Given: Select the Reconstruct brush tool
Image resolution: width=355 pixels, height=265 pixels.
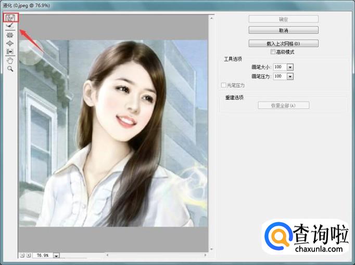Looking at the screenshot, I should click(10, 26).
